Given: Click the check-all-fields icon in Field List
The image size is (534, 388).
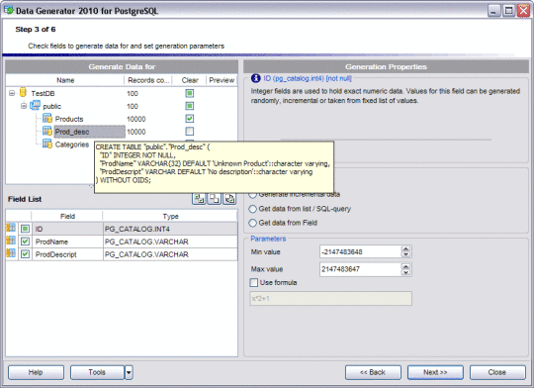Looking at the screenshot, I should tap(199, 198).
